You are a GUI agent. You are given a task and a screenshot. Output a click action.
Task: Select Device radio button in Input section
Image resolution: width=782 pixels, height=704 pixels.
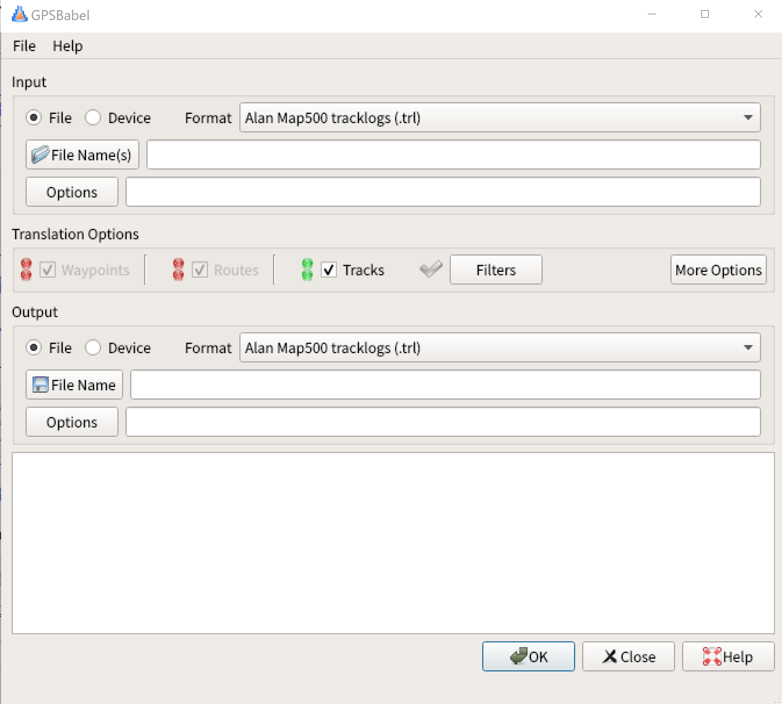point(93,117)
